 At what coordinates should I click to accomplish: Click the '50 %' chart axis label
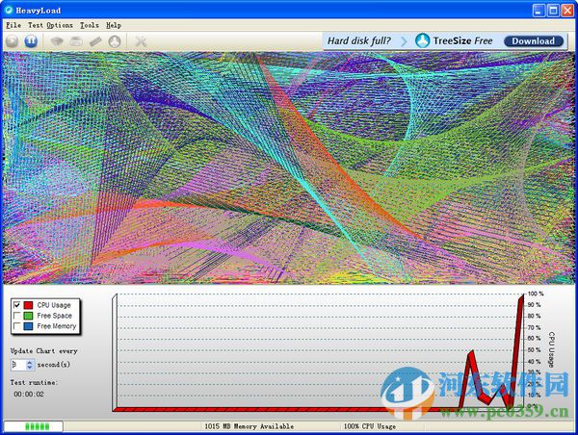[x=534, y=349]
